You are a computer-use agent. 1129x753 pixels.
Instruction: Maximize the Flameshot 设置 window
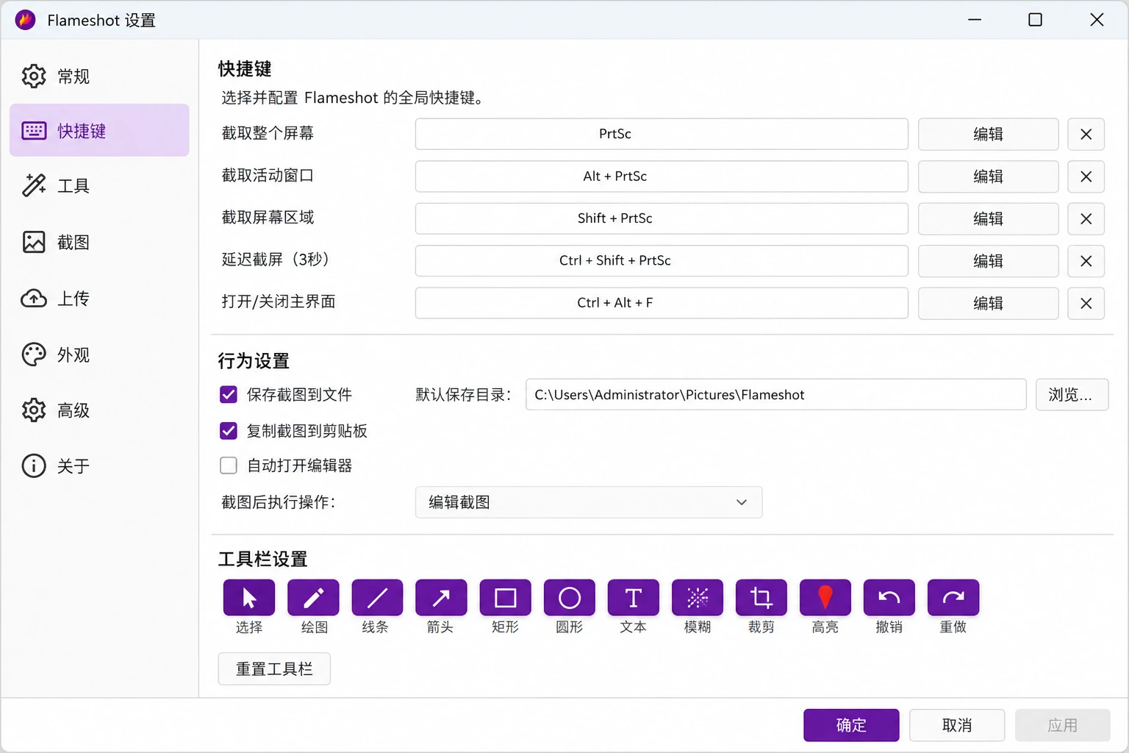pyautogui.click(x=1035, y=20)
